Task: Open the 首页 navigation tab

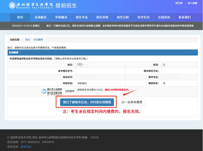Action: (20, 17)
